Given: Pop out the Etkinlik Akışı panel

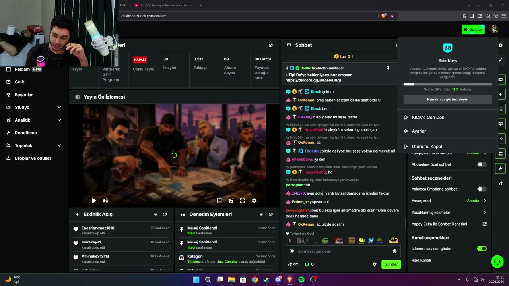Looking at the screenshot, I should pyautogui.click(x=165, y=214).
